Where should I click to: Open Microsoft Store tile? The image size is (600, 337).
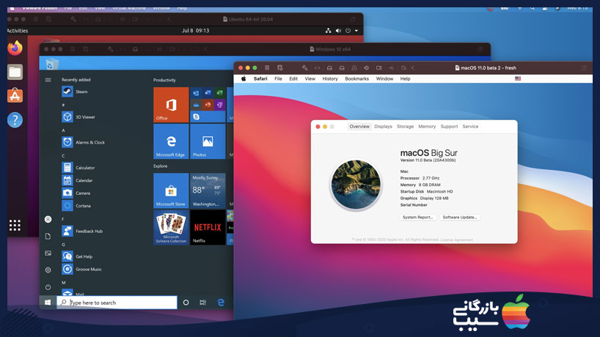[171, 190]
